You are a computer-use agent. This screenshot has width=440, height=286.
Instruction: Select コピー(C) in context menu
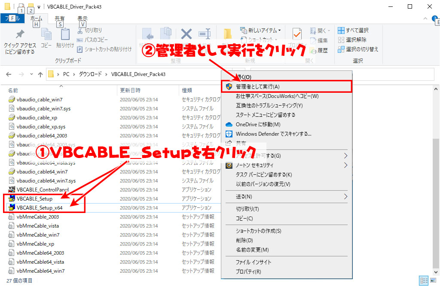click(287, 219)
